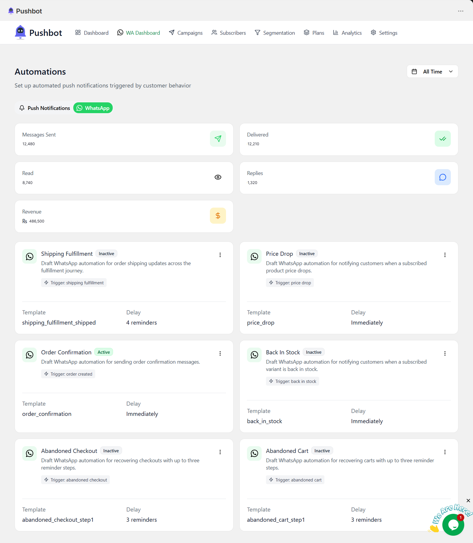Click the title bar Pushbot icon
This screenshot has width=473, height=543.
(x=11, y=11)
